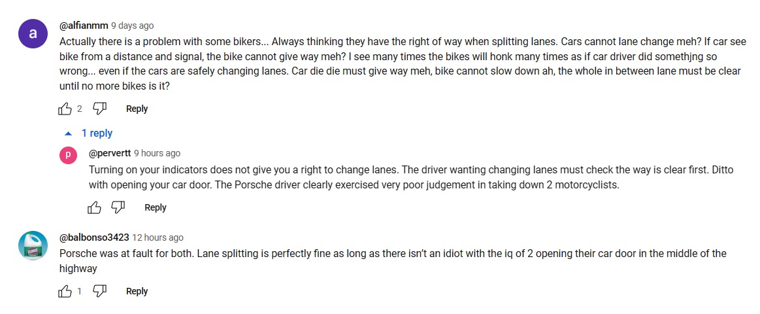Reply to the @alfianmm comment
This screenshot has height=314, width=760.
point(137,109)
